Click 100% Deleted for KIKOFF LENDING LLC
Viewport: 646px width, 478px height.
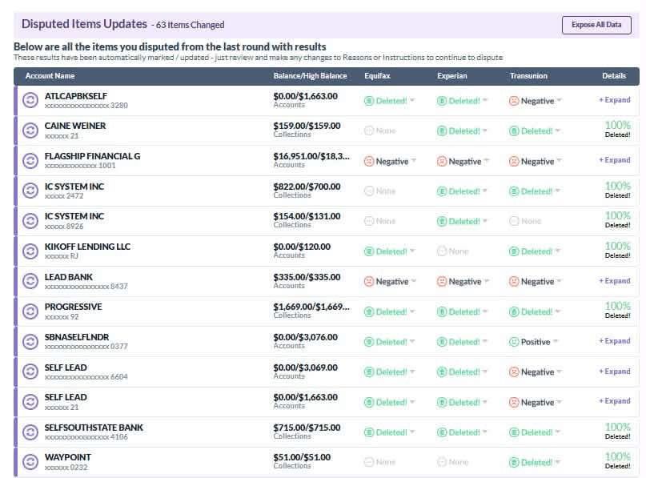617,250
